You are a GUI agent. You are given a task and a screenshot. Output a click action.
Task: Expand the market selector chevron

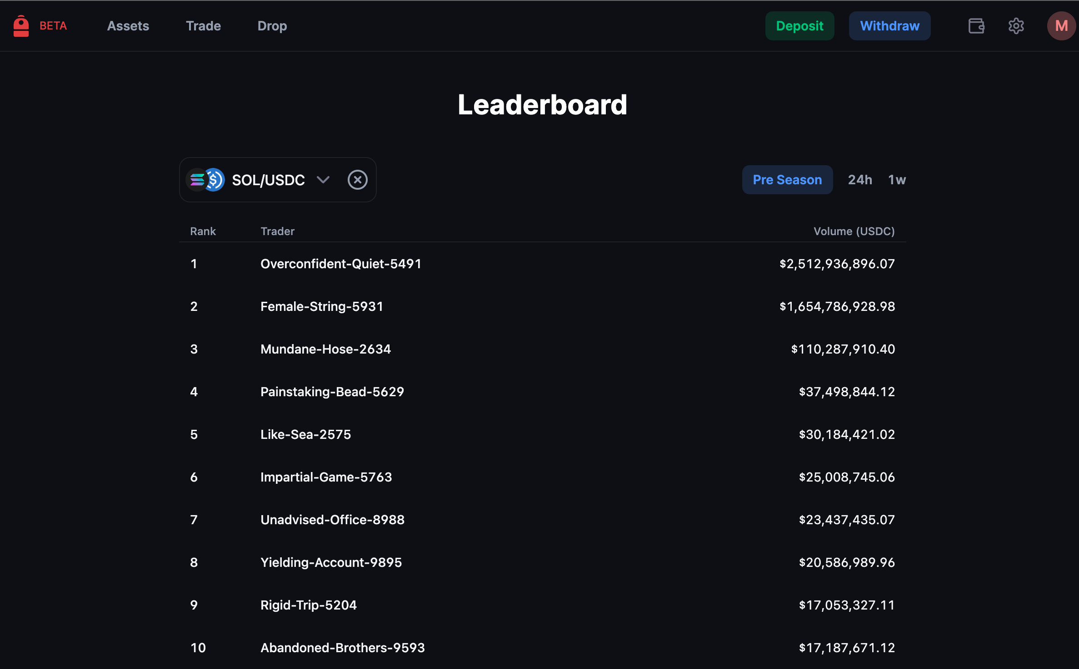coord(323,180)
